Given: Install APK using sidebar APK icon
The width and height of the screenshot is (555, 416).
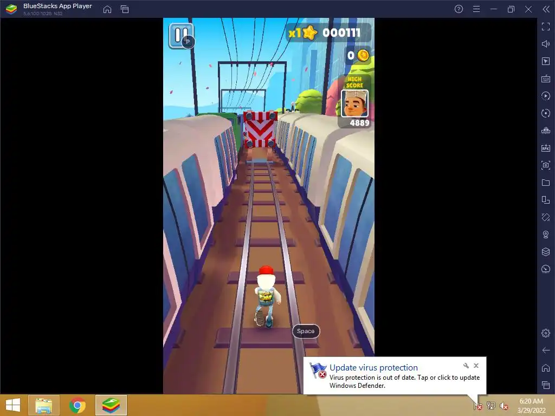Looking at the screenshot, I should [546, 148].
